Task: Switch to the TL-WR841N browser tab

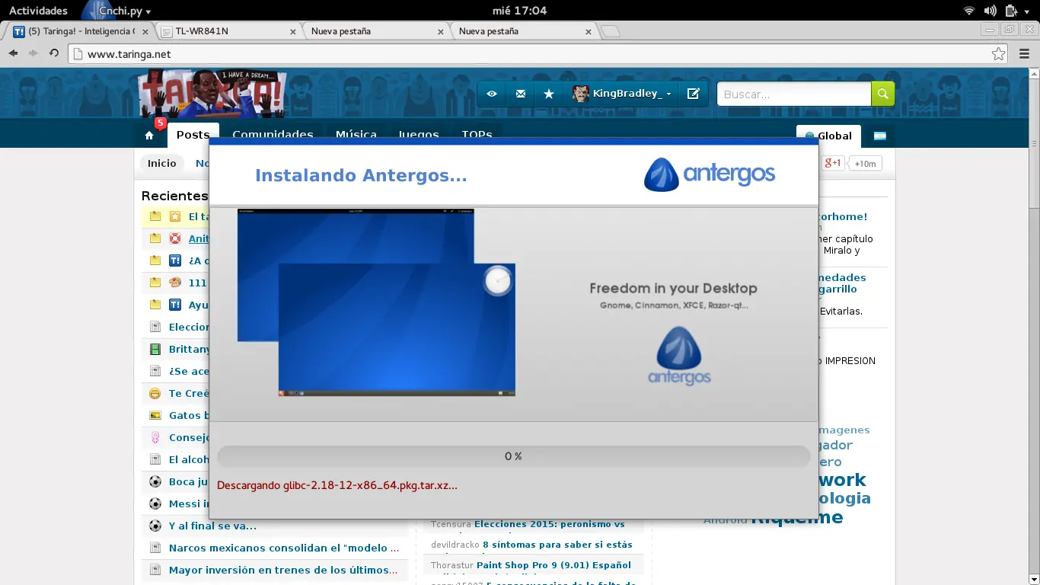Action: pyautogui.click(x=228, y=31)
